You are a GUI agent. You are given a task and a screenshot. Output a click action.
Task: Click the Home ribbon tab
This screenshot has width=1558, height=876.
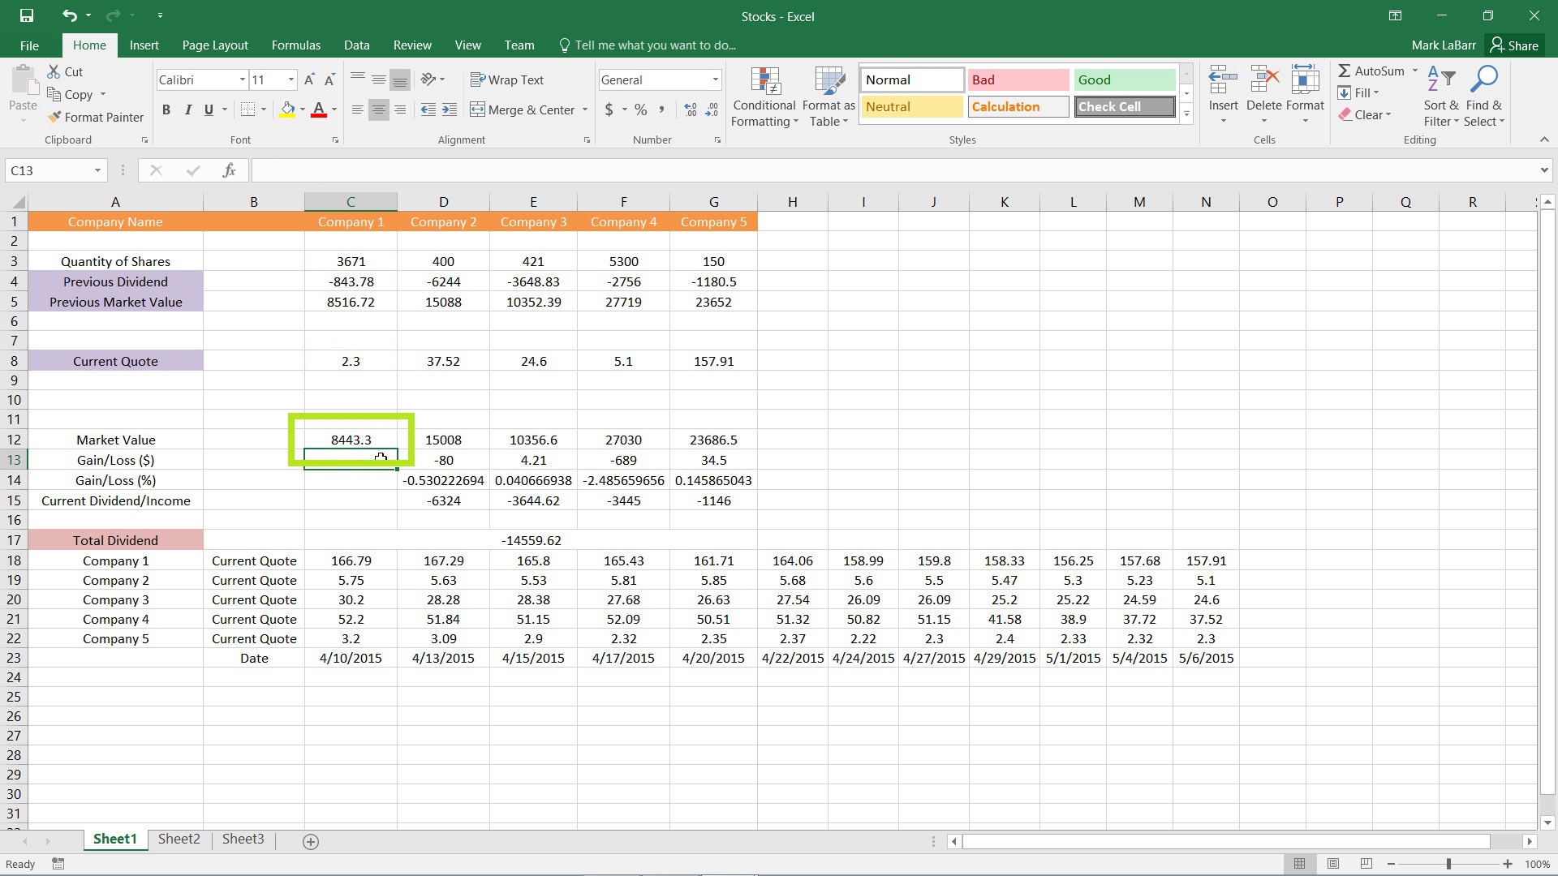pos(88,45)
